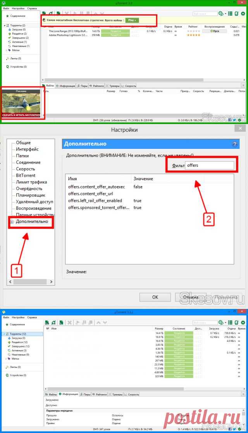This screenshot has width=248, height=433.
Task: Open settings gear icon in blue-framed uTorrent toolbar
Action: tap(243, 322)
